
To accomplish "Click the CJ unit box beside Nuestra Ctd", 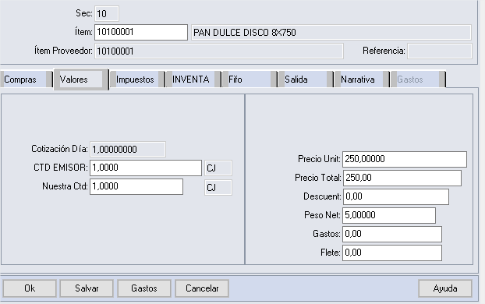I will pos(218,188).
